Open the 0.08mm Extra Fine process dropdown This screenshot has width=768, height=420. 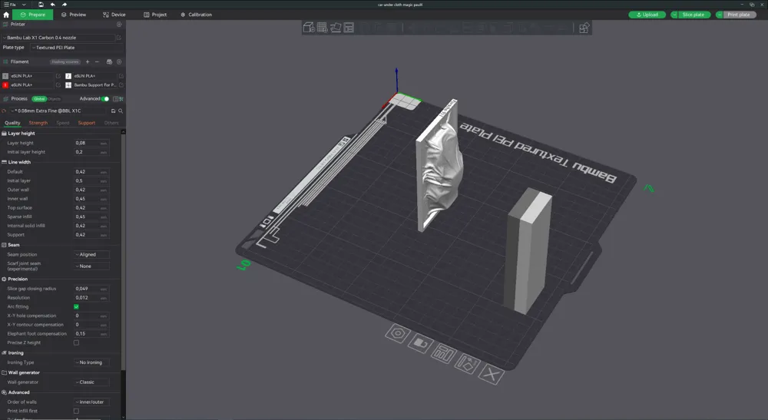point(59,111)
